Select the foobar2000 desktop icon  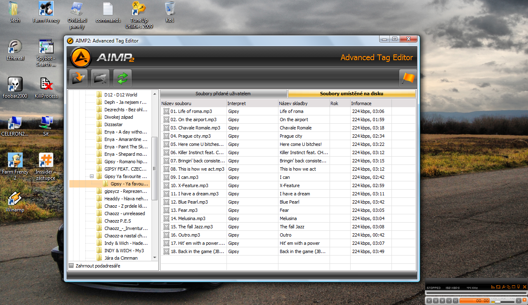pos(15,88)
